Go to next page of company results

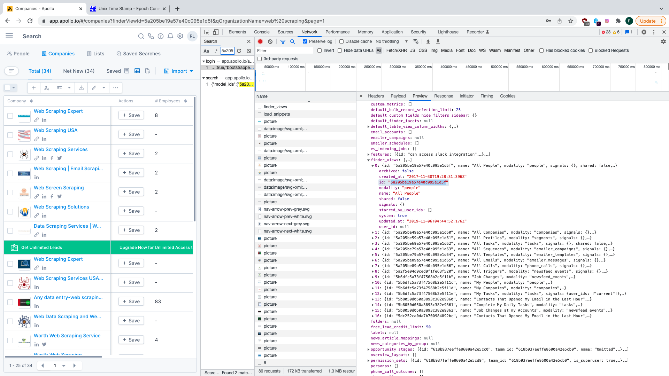[x=74, y=366]
